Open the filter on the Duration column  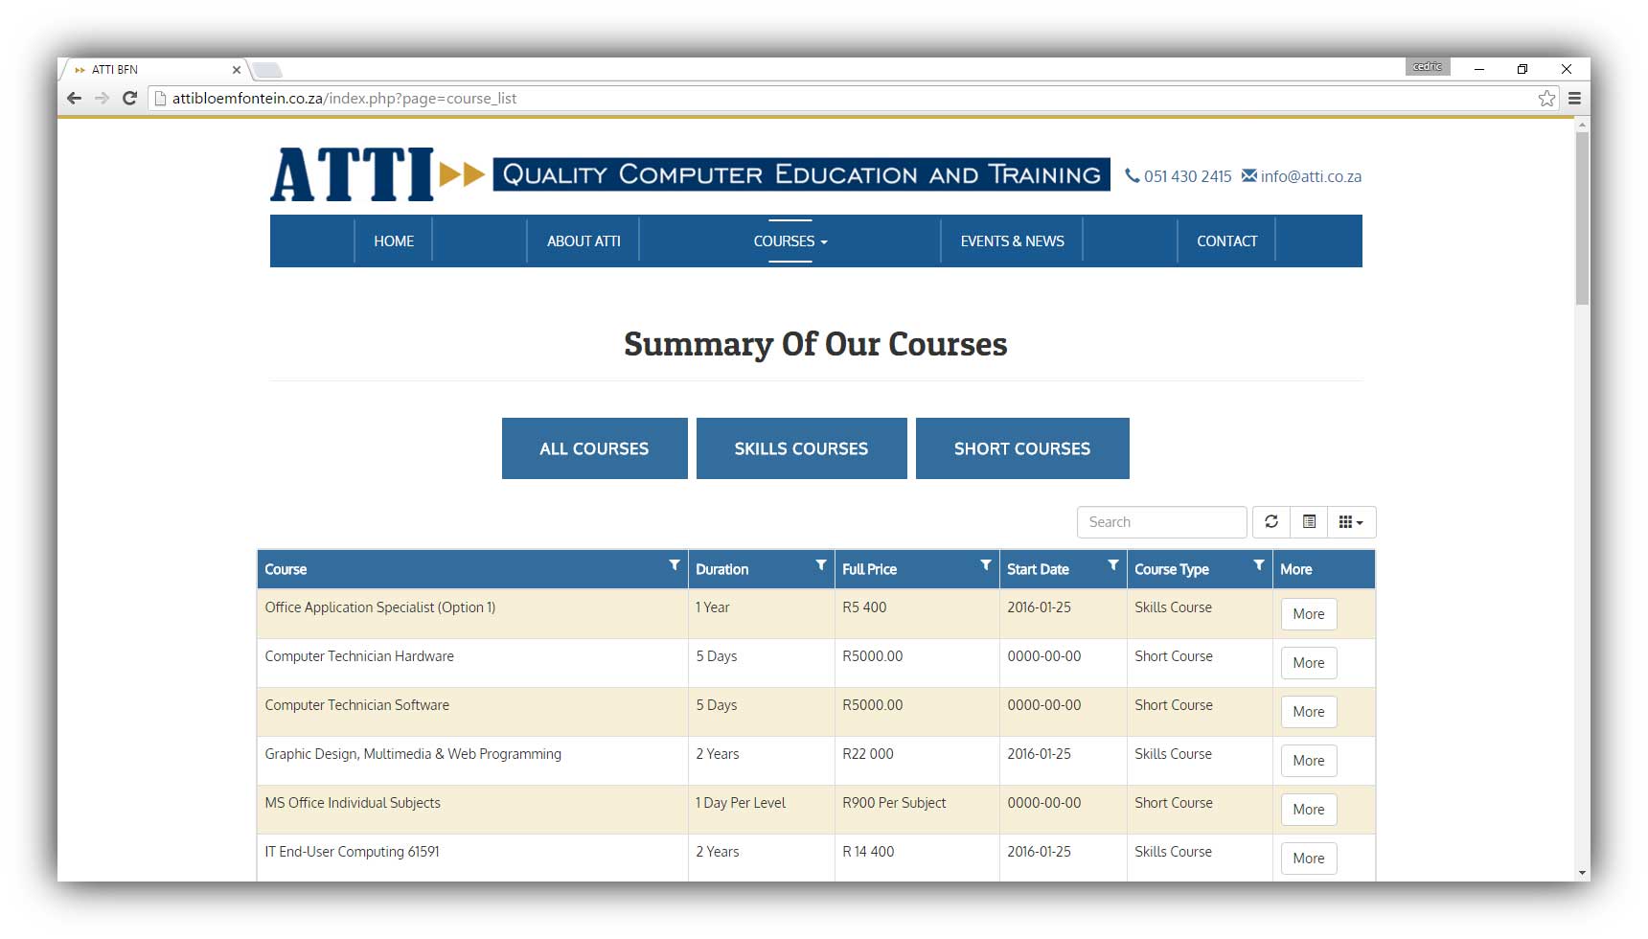(x=820, y=563)
